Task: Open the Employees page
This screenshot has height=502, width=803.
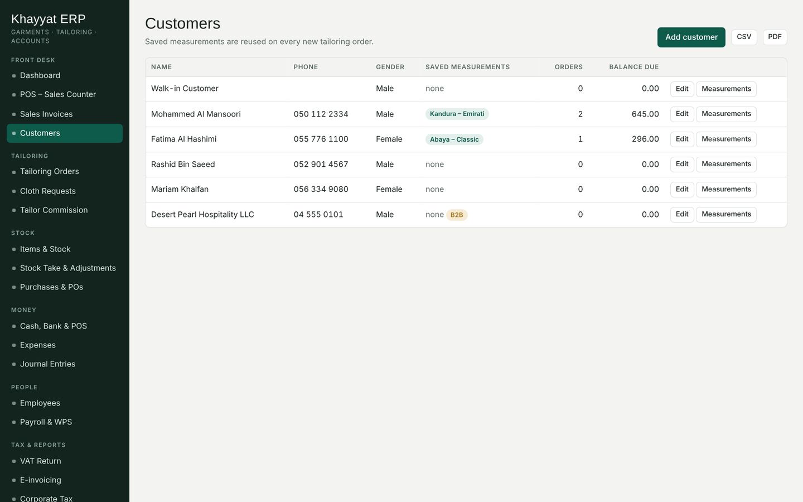Action: pos(65,403)
